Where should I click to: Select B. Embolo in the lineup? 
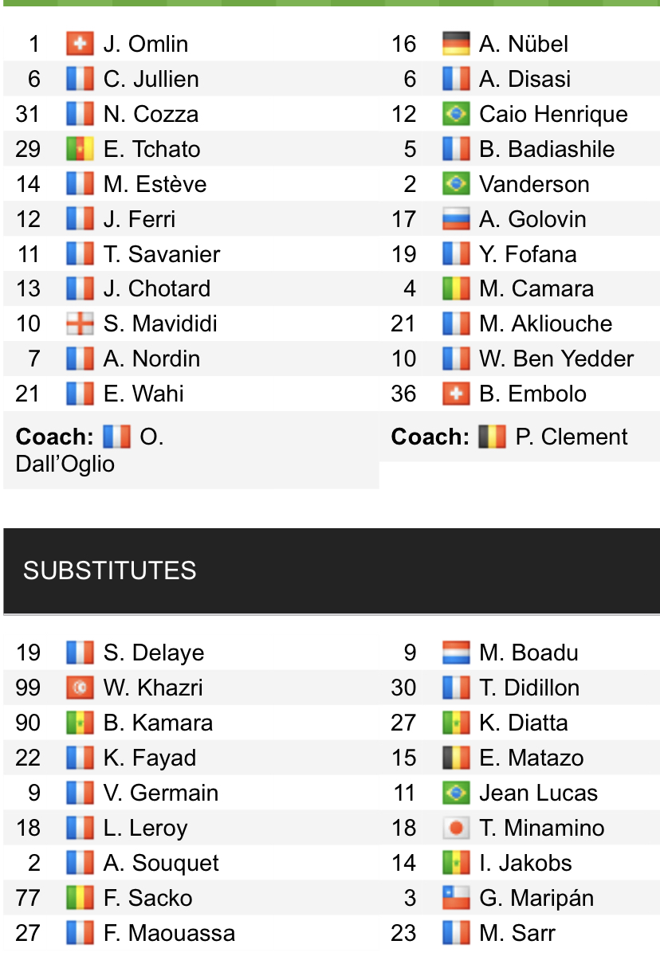532,394
